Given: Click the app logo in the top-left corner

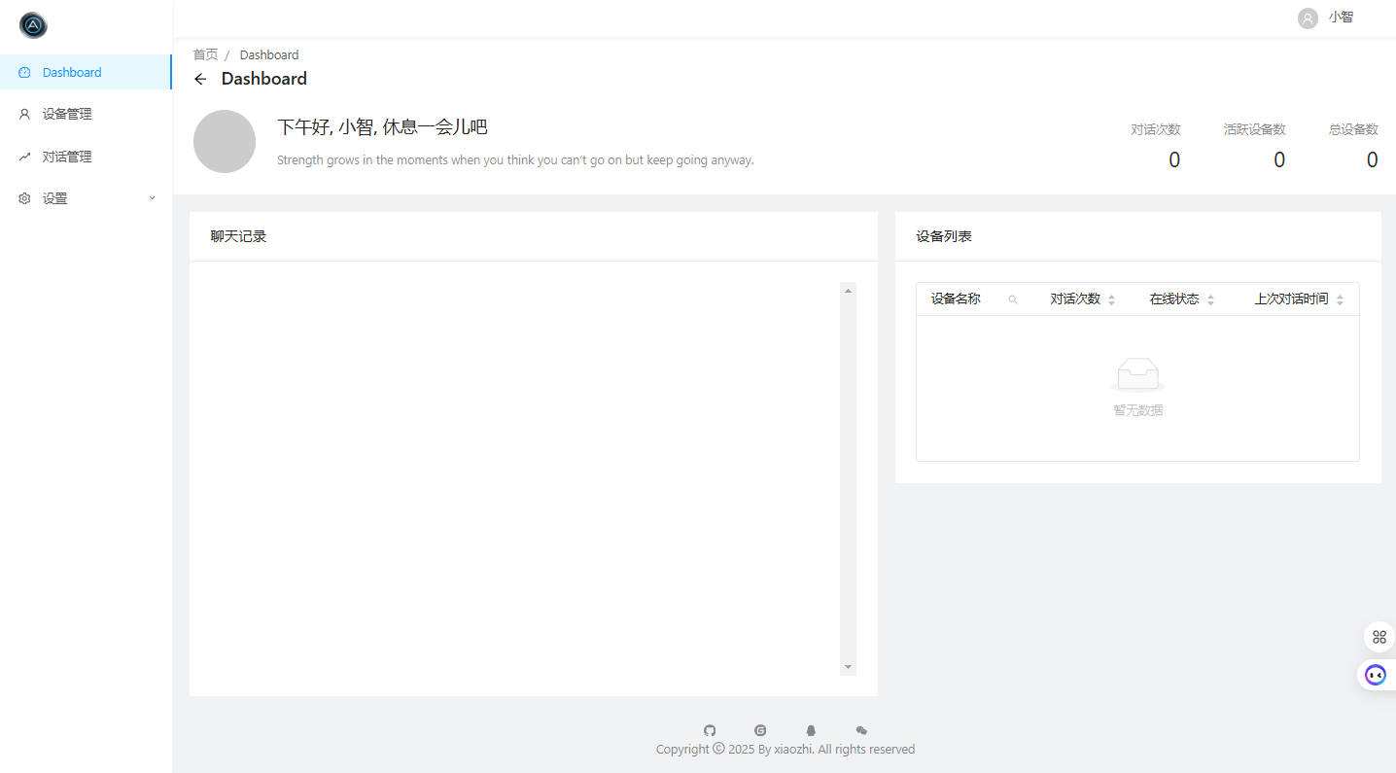Looking at the screenshot, I should tap(32, 24).
